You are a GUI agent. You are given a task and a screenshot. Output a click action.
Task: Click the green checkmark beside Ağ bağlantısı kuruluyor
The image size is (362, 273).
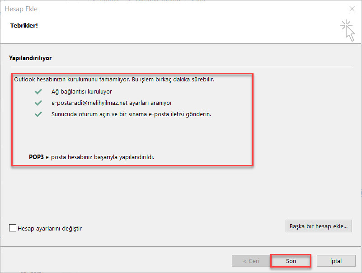tap(38, 91)
